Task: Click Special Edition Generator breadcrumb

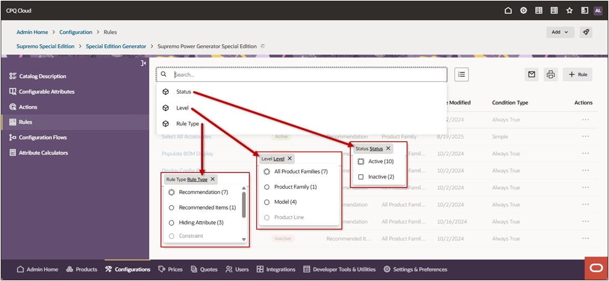Action: point(116,46)
